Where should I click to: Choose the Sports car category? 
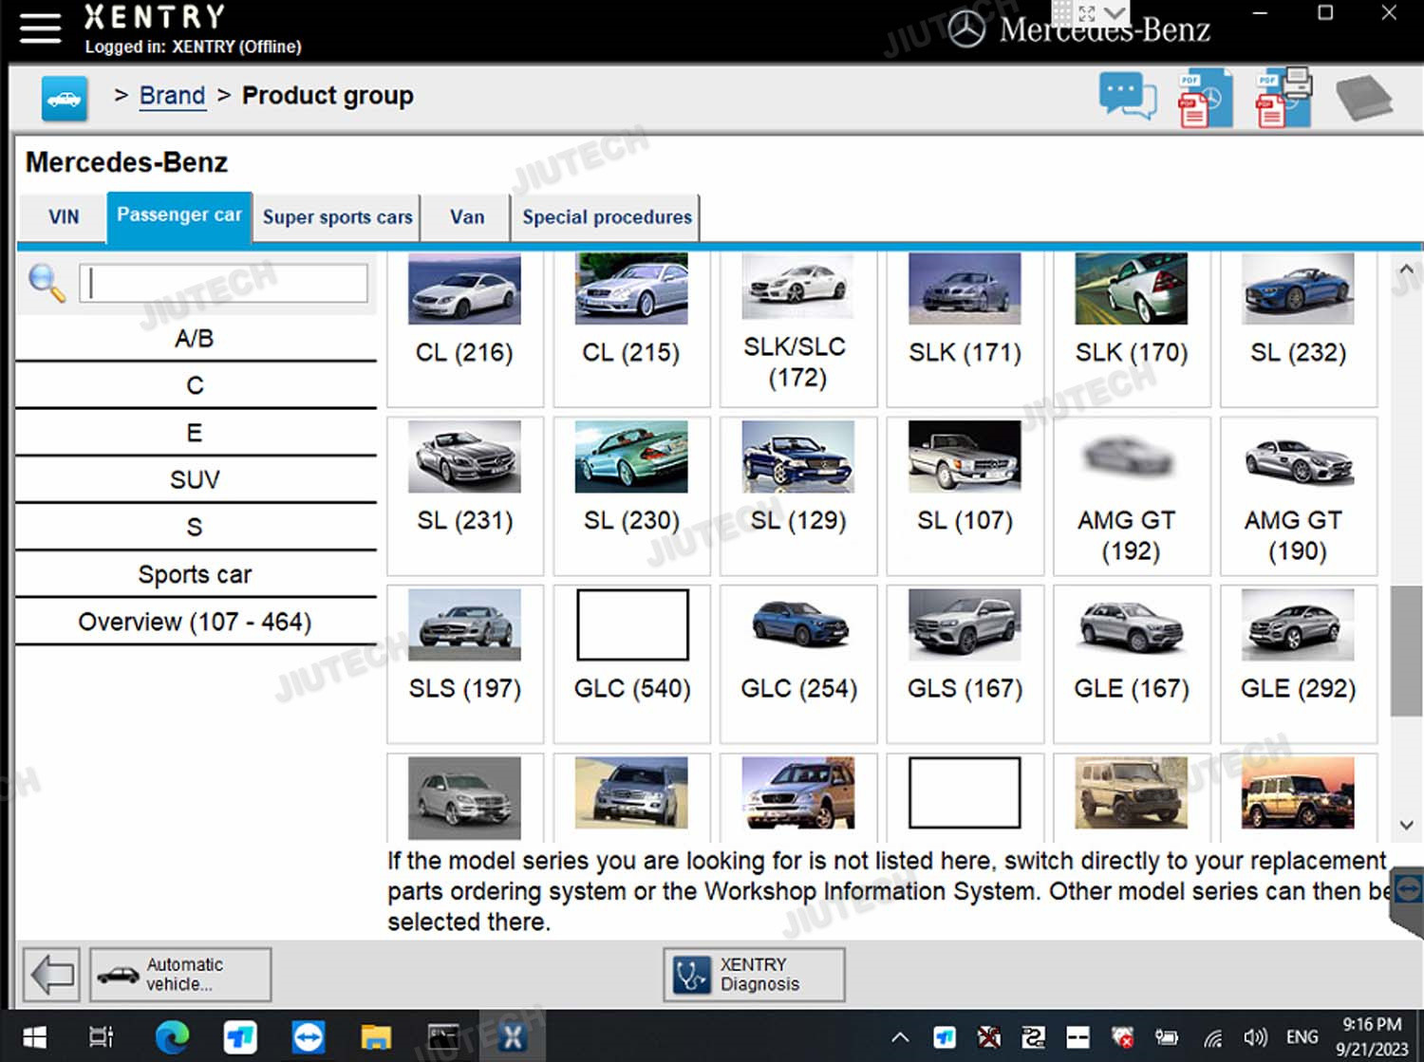tap(195, 575)
